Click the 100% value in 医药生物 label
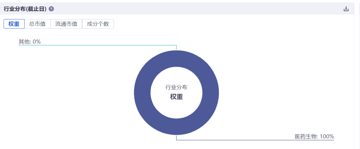 (327, 136)
